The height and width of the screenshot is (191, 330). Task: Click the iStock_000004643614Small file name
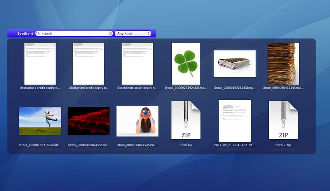[283, 88]
